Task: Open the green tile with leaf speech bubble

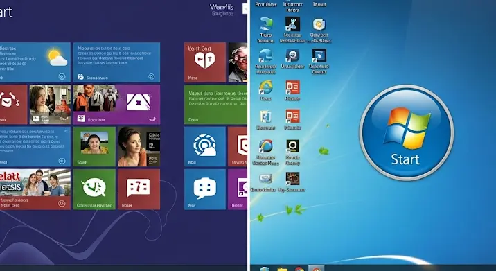Action: click(94, 189)
